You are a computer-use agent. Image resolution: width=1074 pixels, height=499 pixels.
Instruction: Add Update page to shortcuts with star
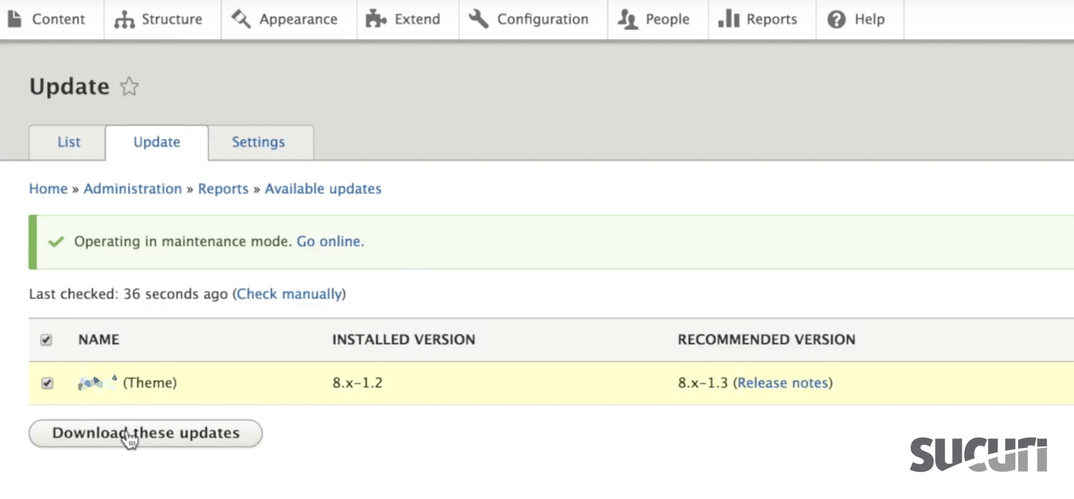[129, 86]
